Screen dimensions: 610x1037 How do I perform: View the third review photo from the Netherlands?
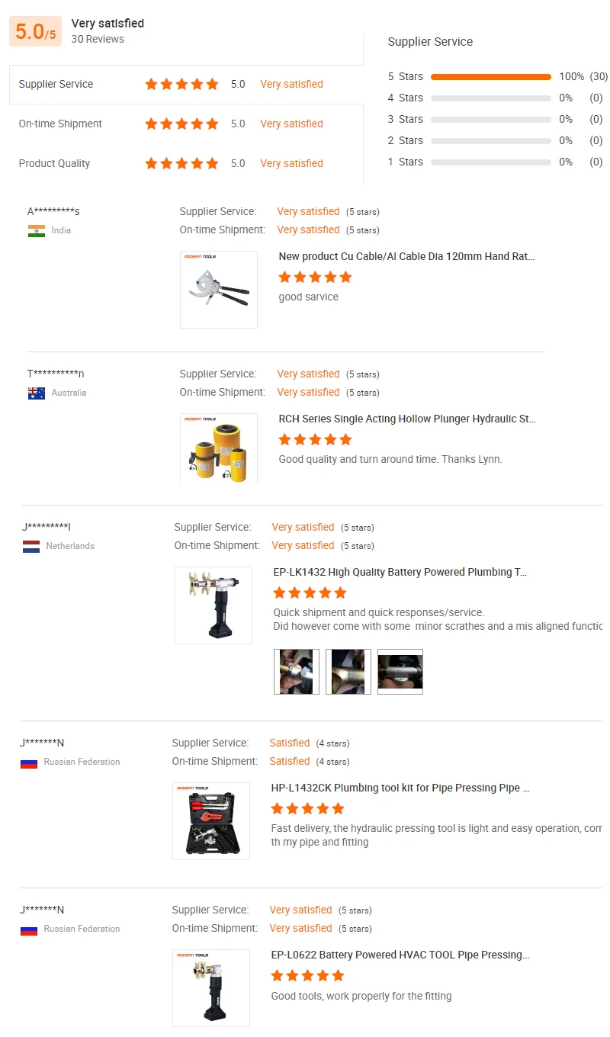coord(400,672)
